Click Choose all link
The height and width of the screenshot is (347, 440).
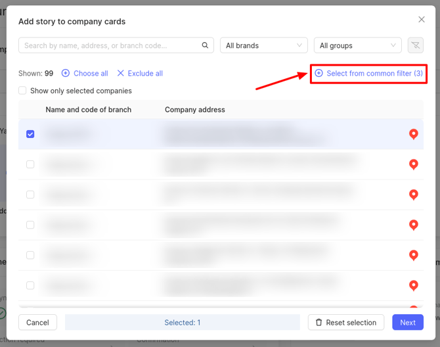tap(85, 74)
